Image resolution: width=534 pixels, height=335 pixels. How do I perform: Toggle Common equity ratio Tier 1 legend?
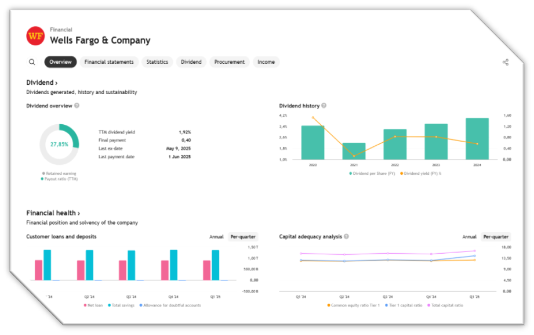pyautogui.click(x=354, y=305)
